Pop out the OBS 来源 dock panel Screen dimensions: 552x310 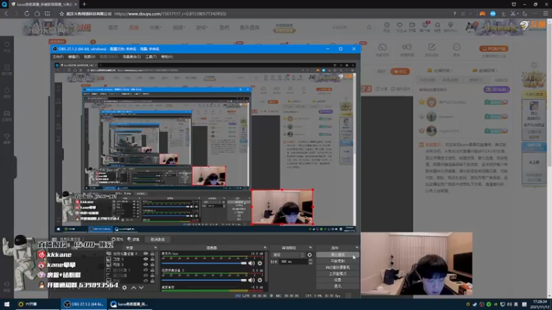[x=155, y=247]
